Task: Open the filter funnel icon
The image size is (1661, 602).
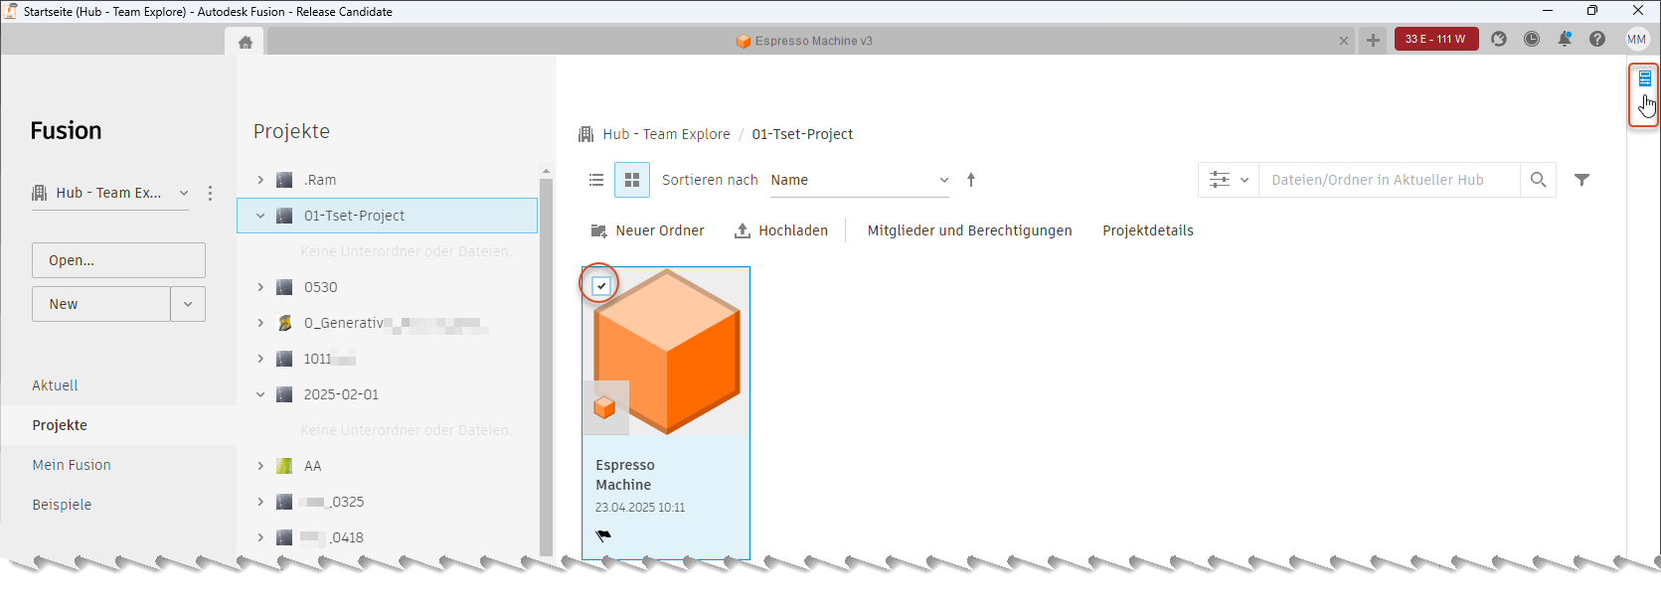Action: [x=1581, y=180]
